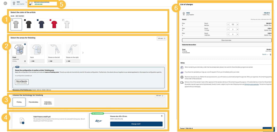Select Sleeve on the right thumbnail

(73, 50)
